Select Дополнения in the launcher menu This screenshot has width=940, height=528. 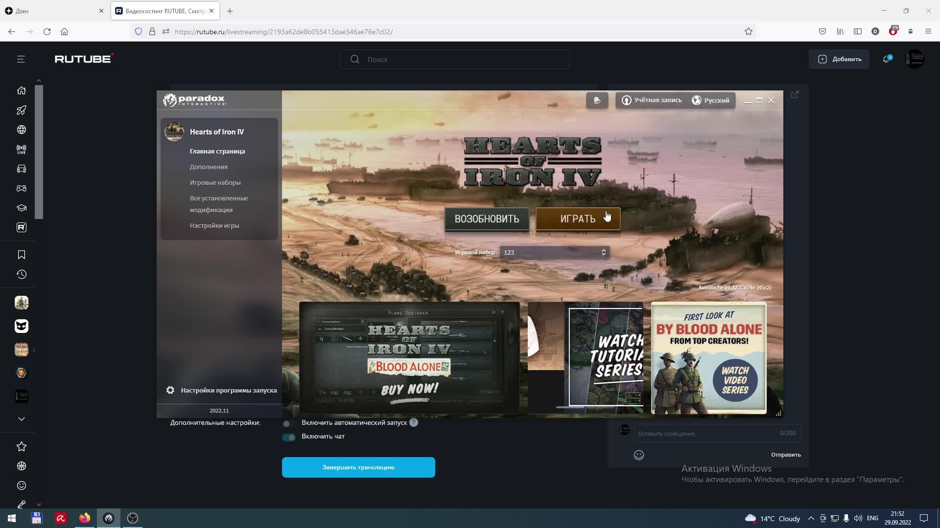(x=209, y=167)
